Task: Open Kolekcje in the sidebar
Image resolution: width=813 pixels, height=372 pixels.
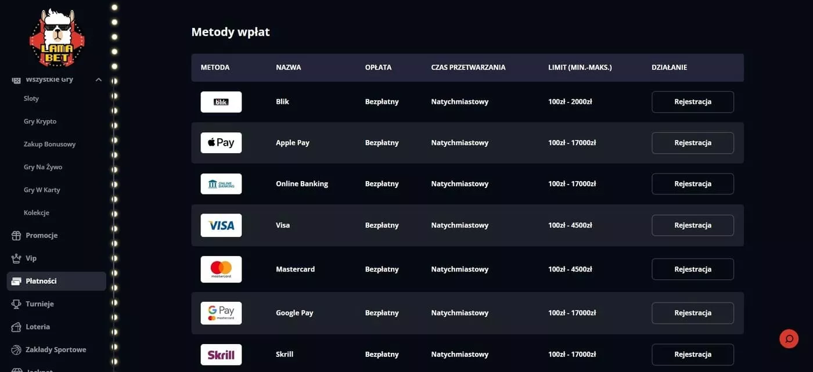Action: click(37, 213)
